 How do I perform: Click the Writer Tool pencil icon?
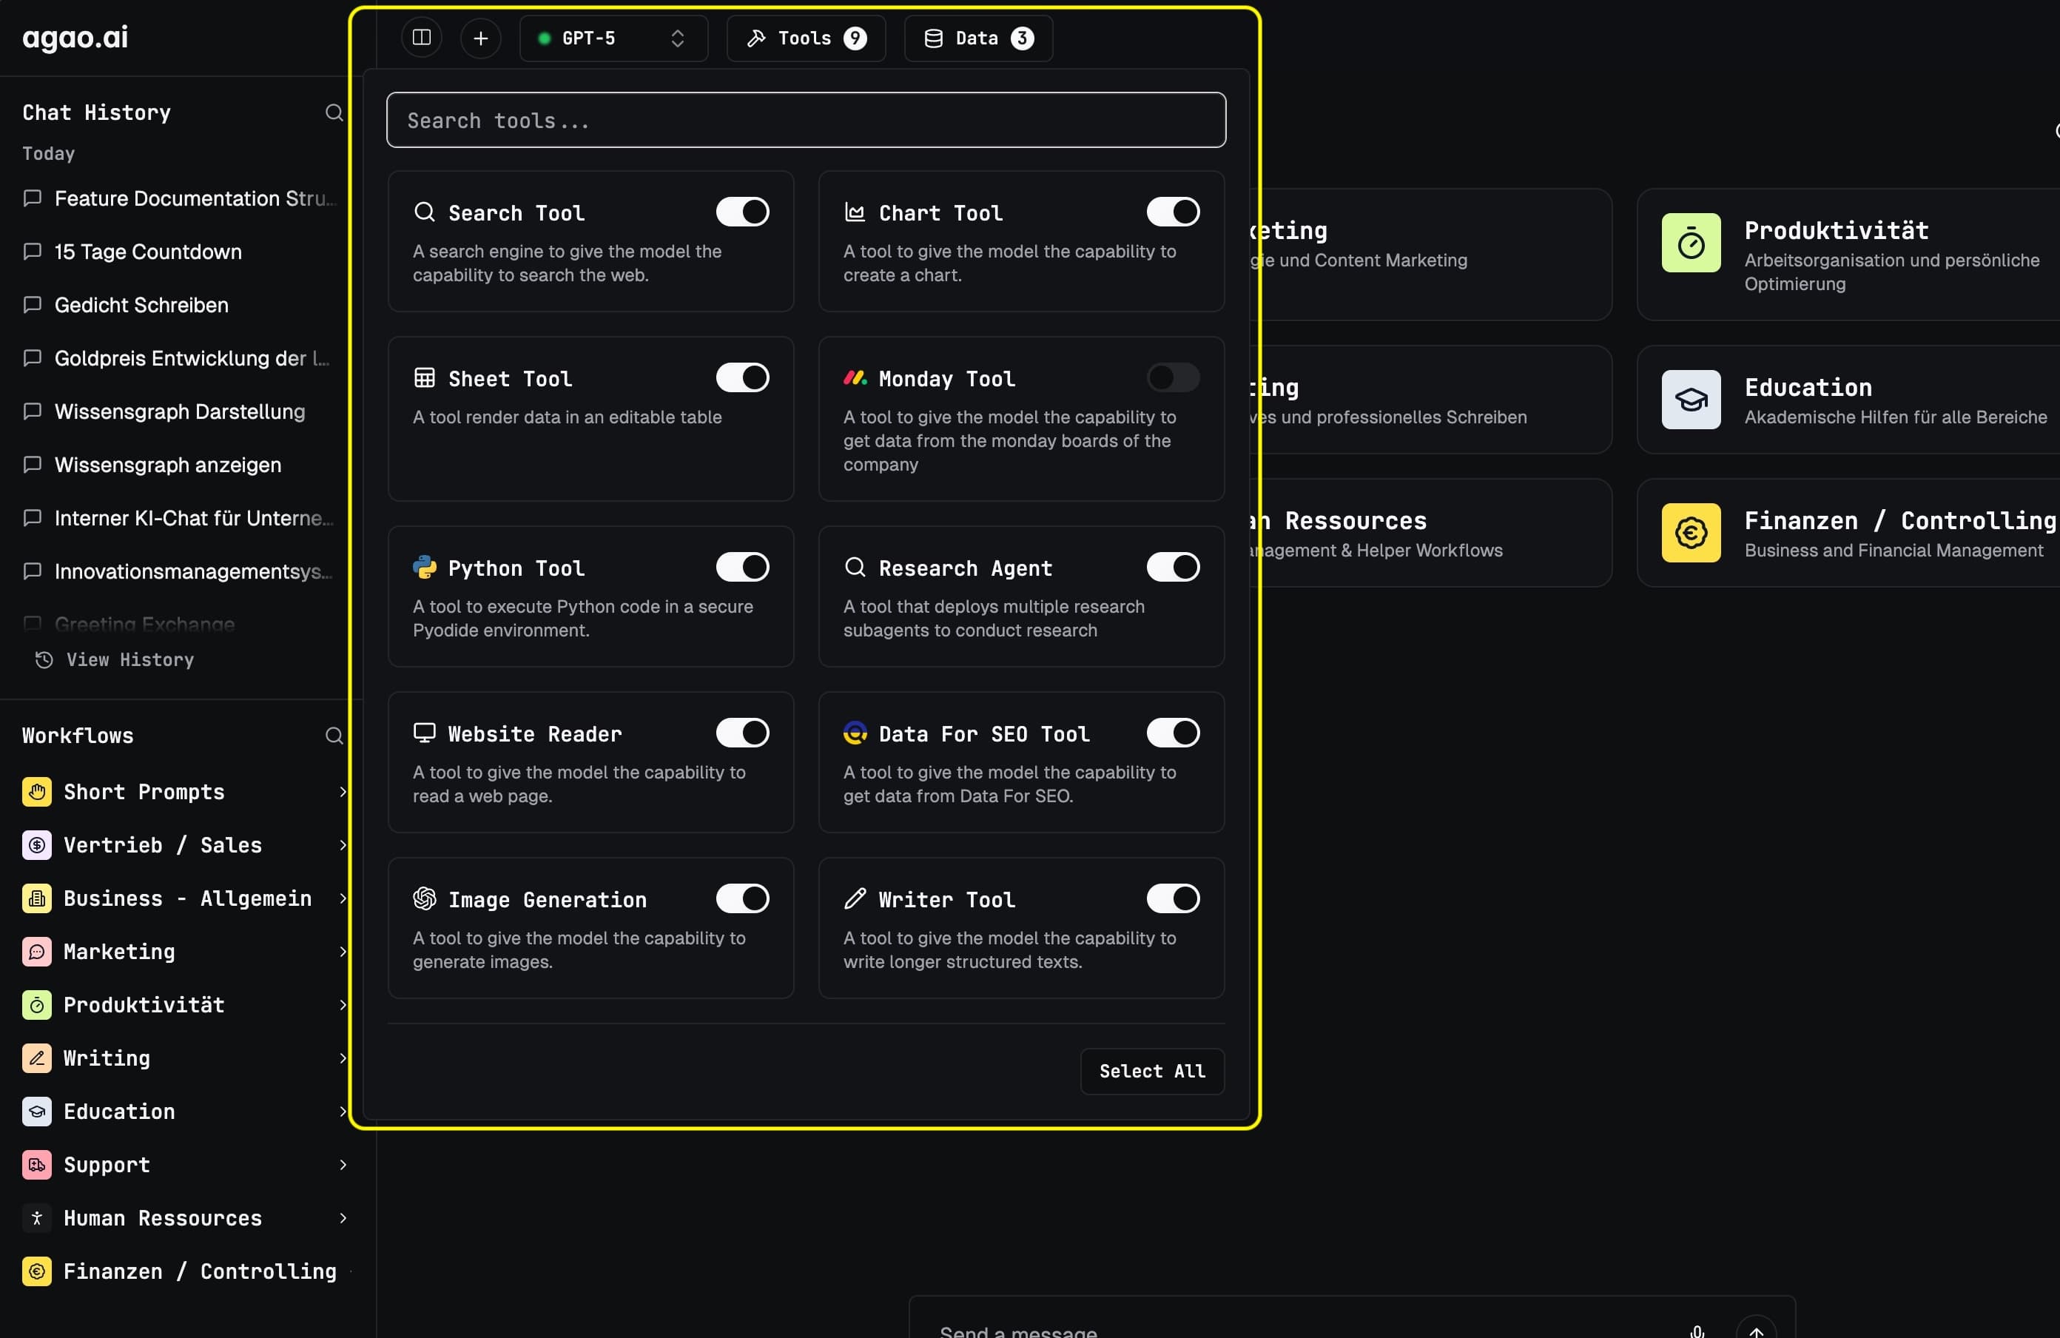click(x=855, y=898)
